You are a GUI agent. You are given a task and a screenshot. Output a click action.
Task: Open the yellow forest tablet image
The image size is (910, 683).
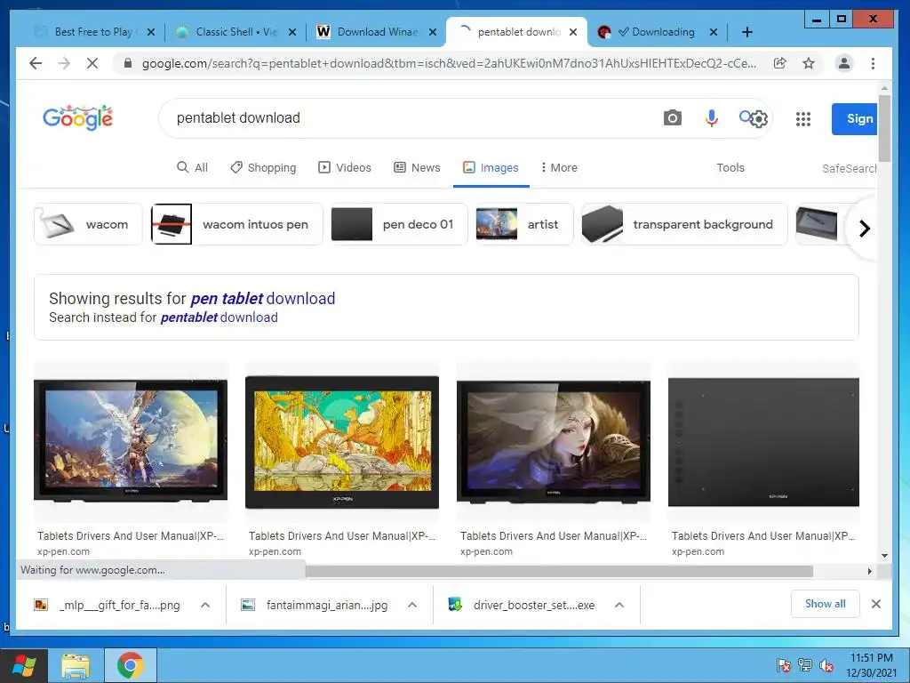tap(342, 441)
